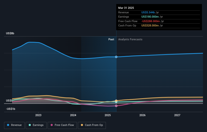Click the Mar 31 2025 tooltip date

(x=126, y=8)
